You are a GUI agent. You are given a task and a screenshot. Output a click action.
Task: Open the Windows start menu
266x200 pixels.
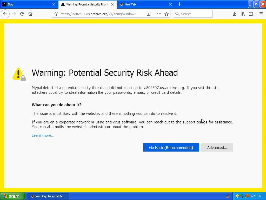tap(12, 196)
